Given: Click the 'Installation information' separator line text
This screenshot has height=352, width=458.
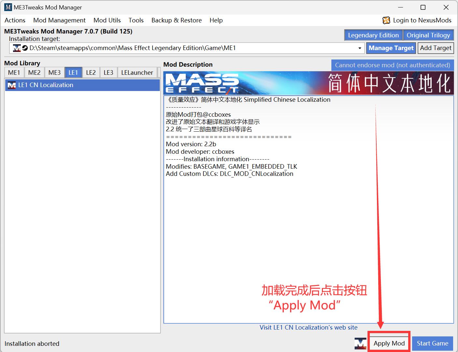Looking at the screenshot, I should (217, 159).
